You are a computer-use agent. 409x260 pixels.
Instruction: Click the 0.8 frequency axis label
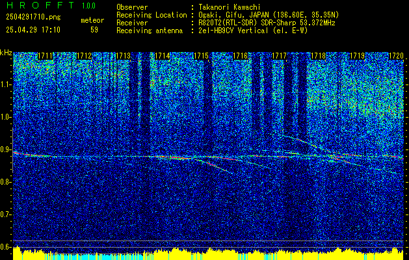pos(5,182)
